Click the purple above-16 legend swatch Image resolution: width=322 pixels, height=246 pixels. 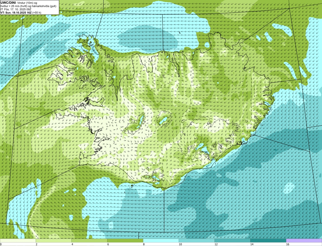304,241
